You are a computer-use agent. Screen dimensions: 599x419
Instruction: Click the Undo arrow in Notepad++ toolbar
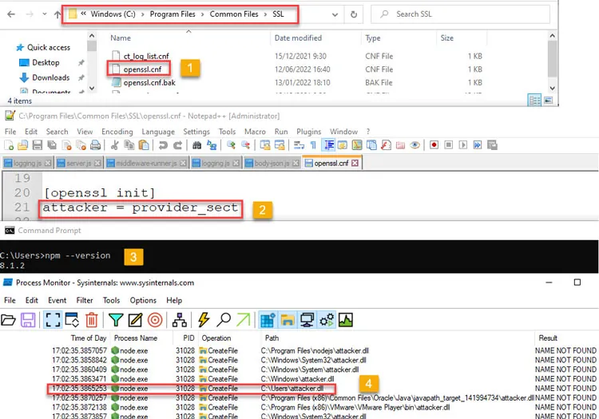pyautogui.click(x=164, y=145)
